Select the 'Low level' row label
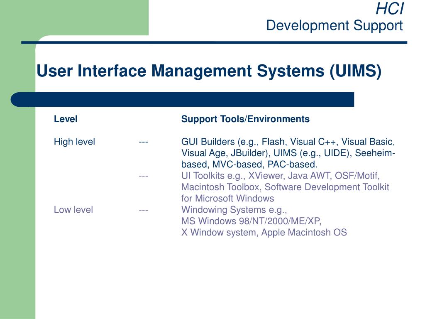Screen dimensions: 425x319 [x=73, y=210]
